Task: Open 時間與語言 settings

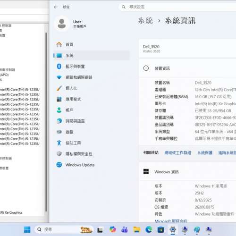Action: pyautogui.click(x=91, y=121)
